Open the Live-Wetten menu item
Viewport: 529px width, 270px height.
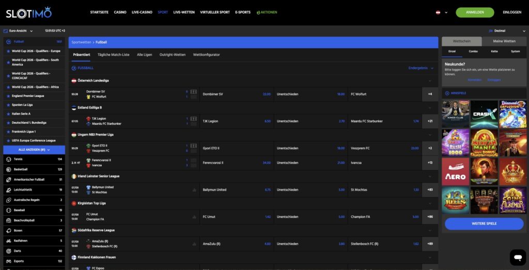point(184,12)
